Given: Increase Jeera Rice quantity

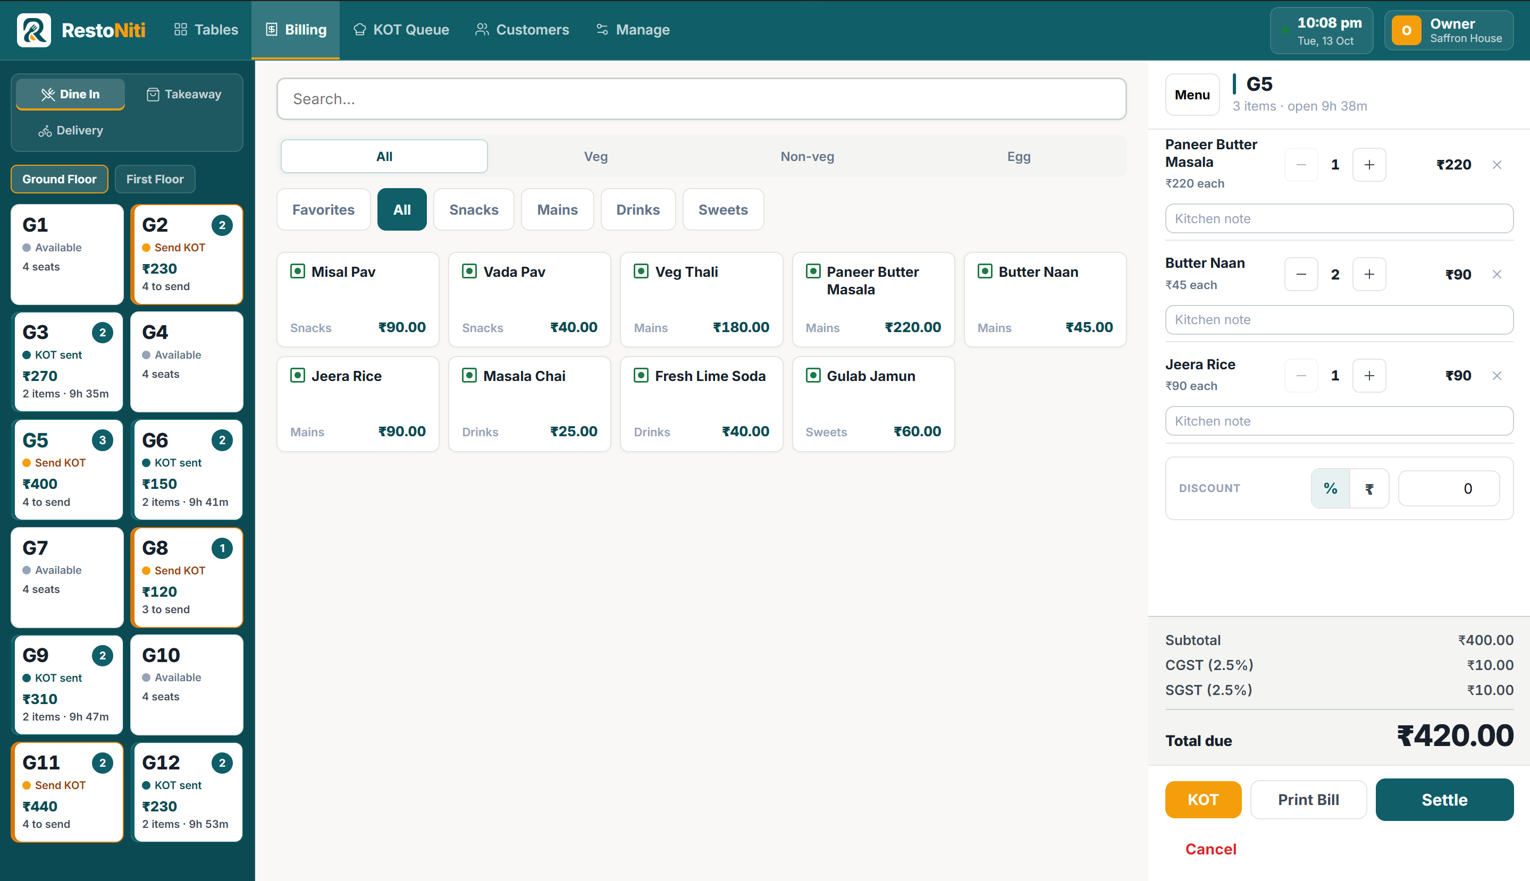Looking at the screenshot, I should pos(1369,376).
